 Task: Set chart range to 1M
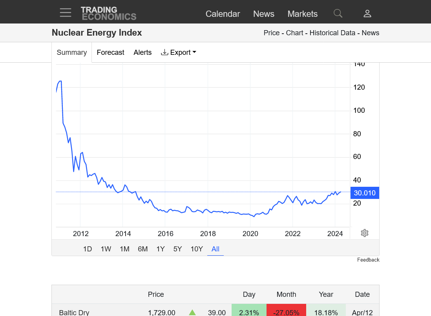124,249
